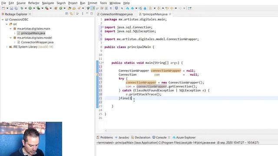Click the Last Edit Location icon
Viewport: 278px width, 156px height.
click(x=167, y=8)
